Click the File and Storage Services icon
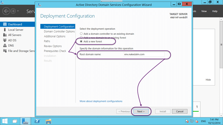The image size is (223, 125). tap(5, 51)
